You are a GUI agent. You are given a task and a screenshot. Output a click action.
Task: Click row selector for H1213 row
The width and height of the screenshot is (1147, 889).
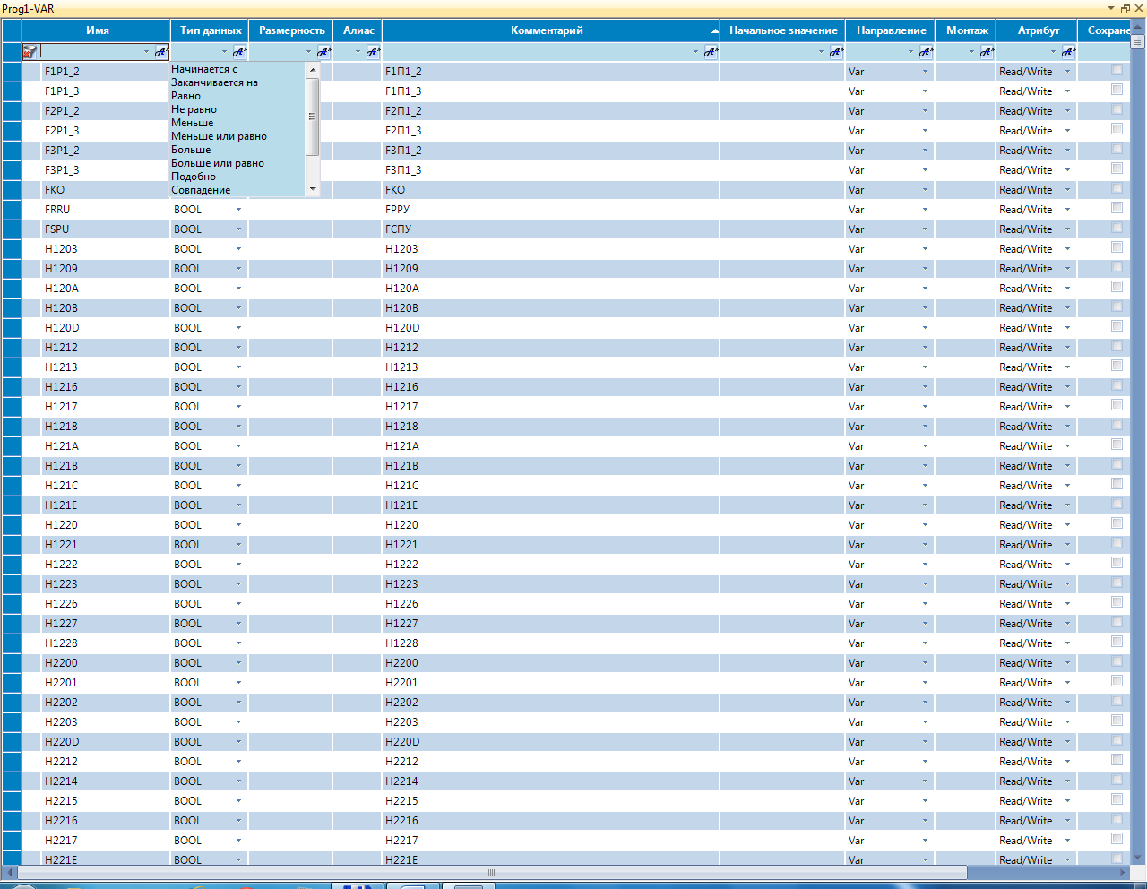click(12, 367)
